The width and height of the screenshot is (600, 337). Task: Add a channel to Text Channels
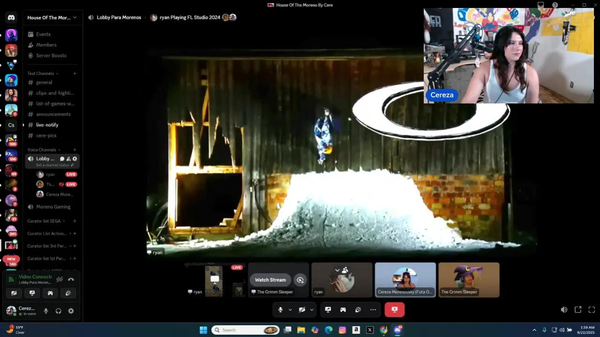pyautogui.click(x=75, y=73)
